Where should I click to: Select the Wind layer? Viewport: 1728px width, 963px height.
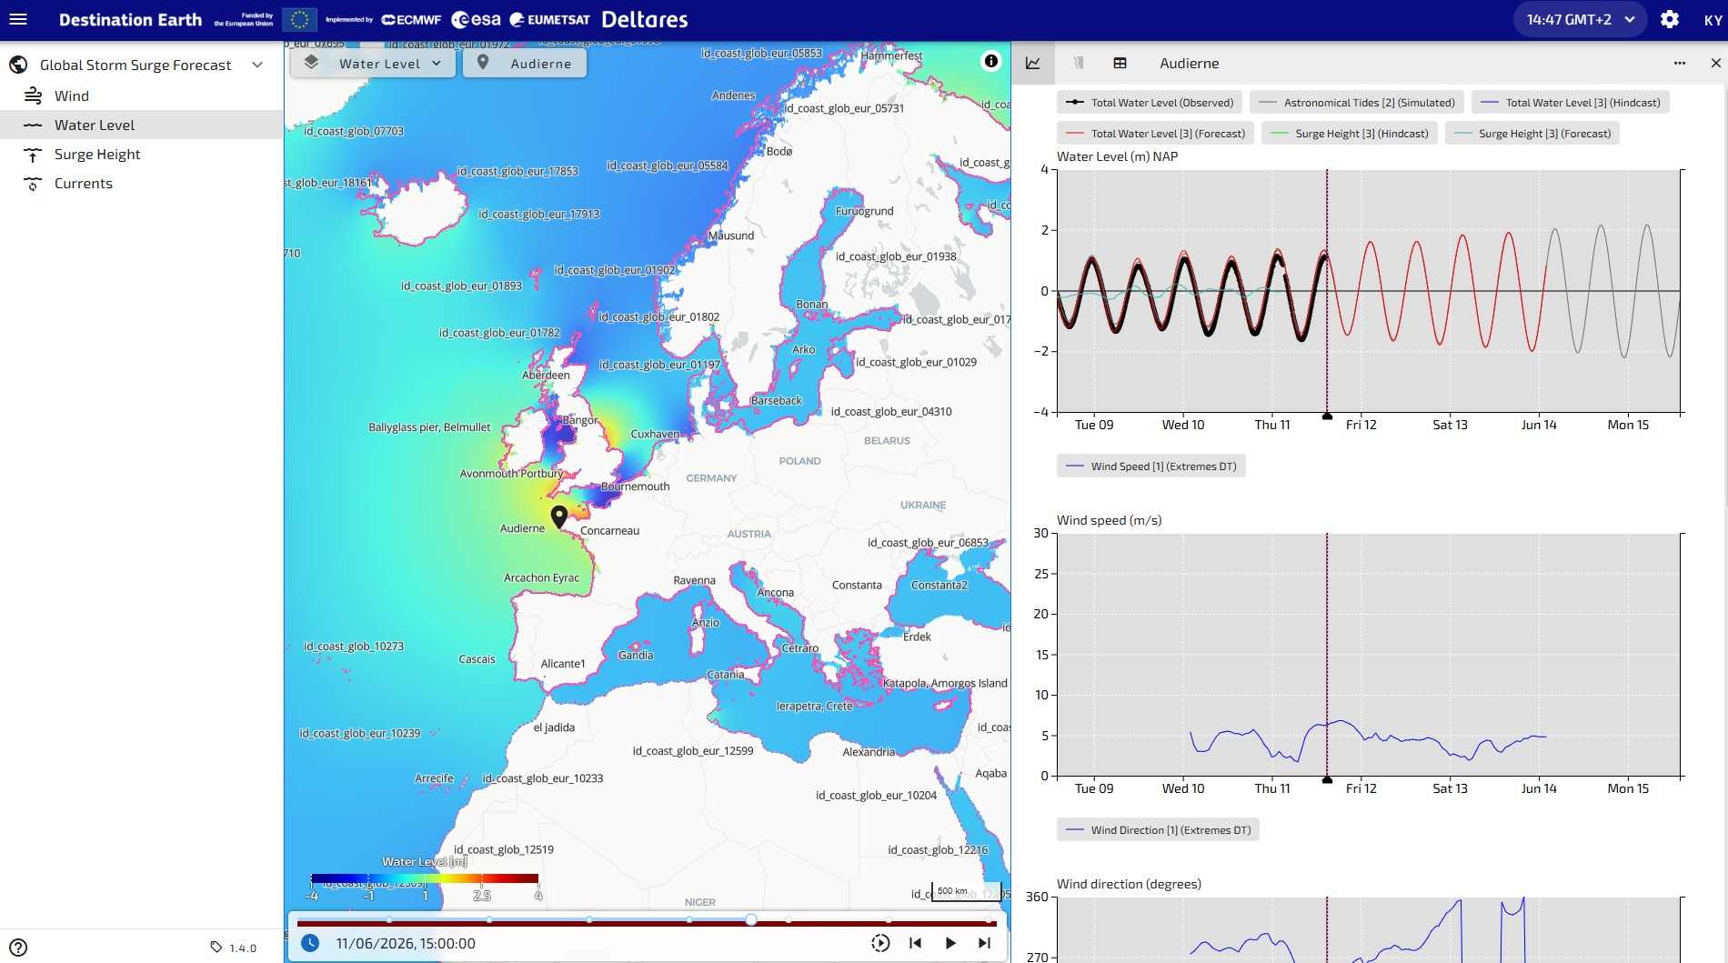(x=141, y=95)
